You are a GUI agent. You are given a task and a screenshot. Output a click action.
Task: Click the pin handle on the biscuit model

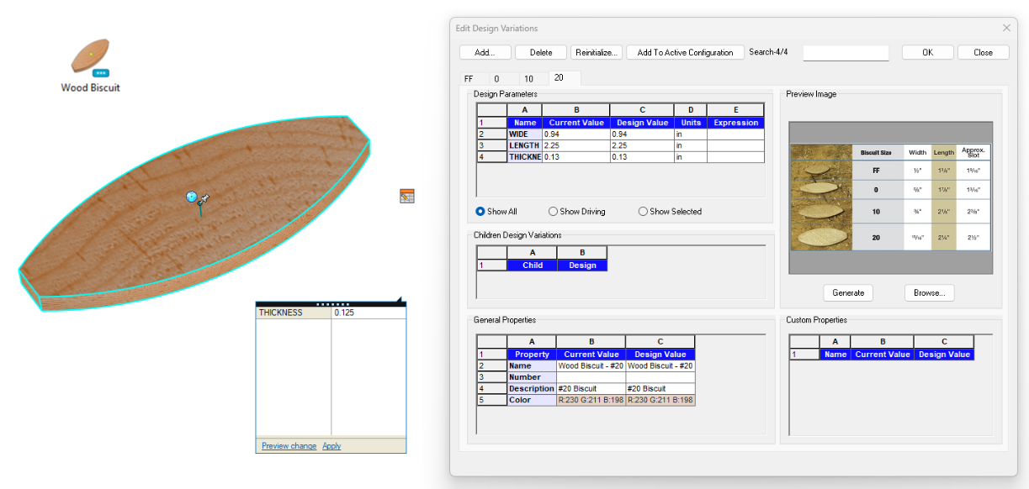tap(197, 199)
